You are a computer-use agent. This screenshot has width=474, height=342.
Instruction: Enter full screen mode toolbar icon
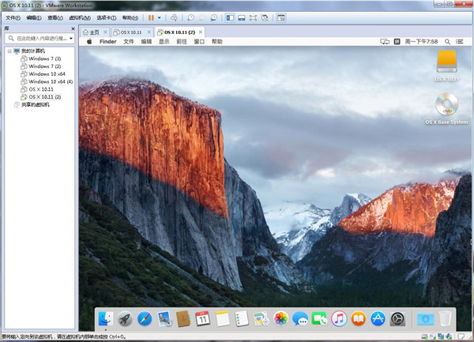(x=253, y=18)
